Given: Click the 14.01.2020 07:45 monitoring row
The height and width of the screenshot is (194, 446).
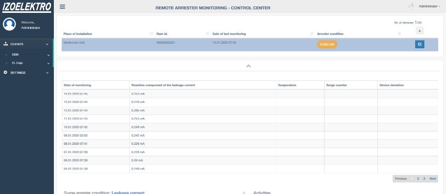Looking at the screenshot, I should pos(250,94).
